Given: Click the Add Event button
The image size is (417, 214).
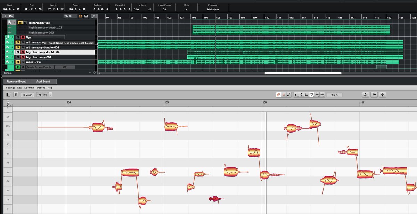Looking at the screenshot, I should pyautogui.click(x=43, y=81).
